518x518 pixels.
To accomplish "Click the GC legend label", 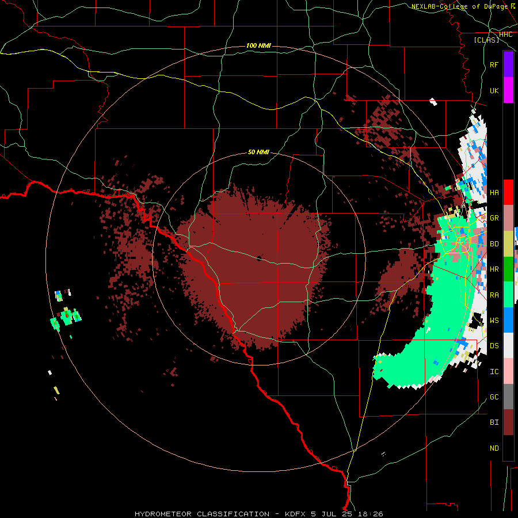I will click(494, 397).
